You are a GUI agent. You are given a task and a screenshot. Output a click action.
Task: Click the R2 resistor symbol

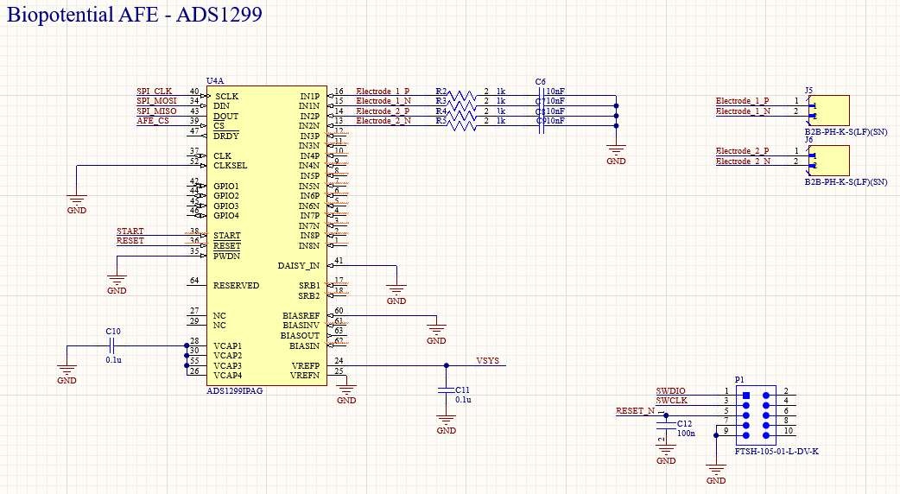coord(462,95)
